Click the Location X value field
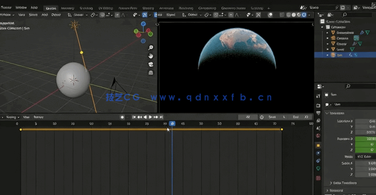The width and height of the screenshot is (376, 195). pos(366,121)
